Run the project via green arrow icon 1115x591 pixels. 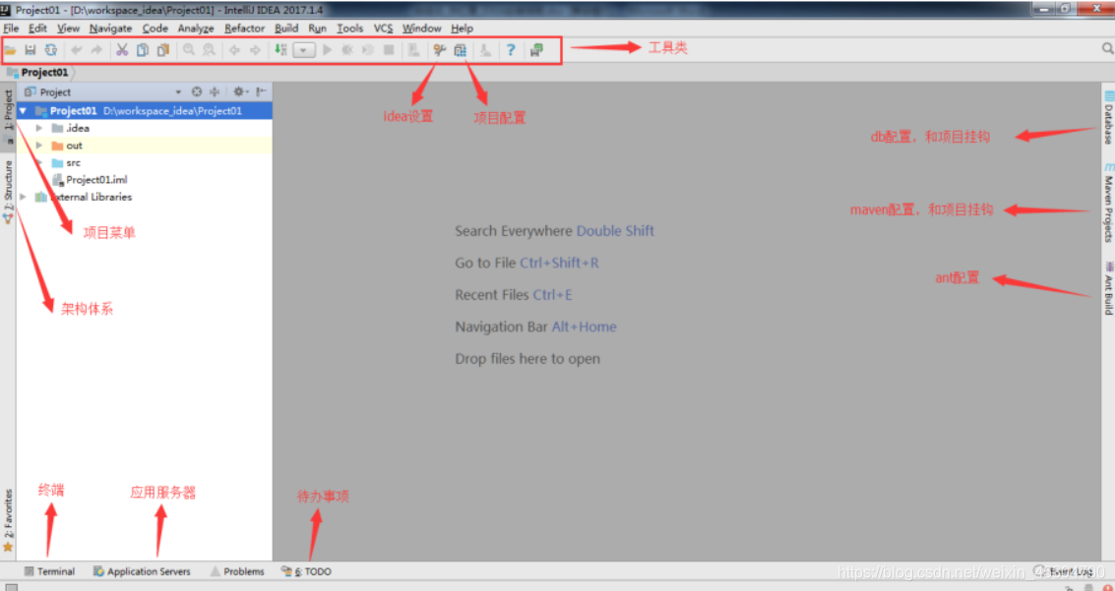pos(327,50)
